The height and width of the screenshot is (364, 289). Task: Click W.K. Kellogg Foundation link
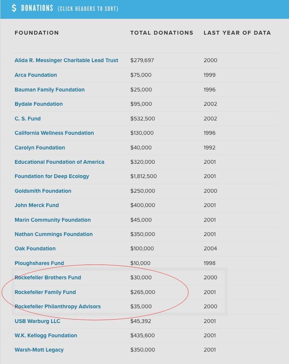coord(46,335)
